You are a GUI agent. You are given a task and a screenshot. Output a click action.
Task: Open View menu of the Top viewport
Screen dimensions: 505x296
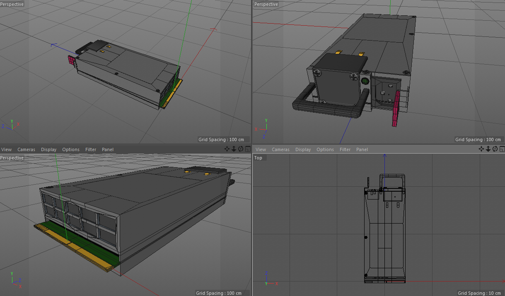tap(261, 149)
